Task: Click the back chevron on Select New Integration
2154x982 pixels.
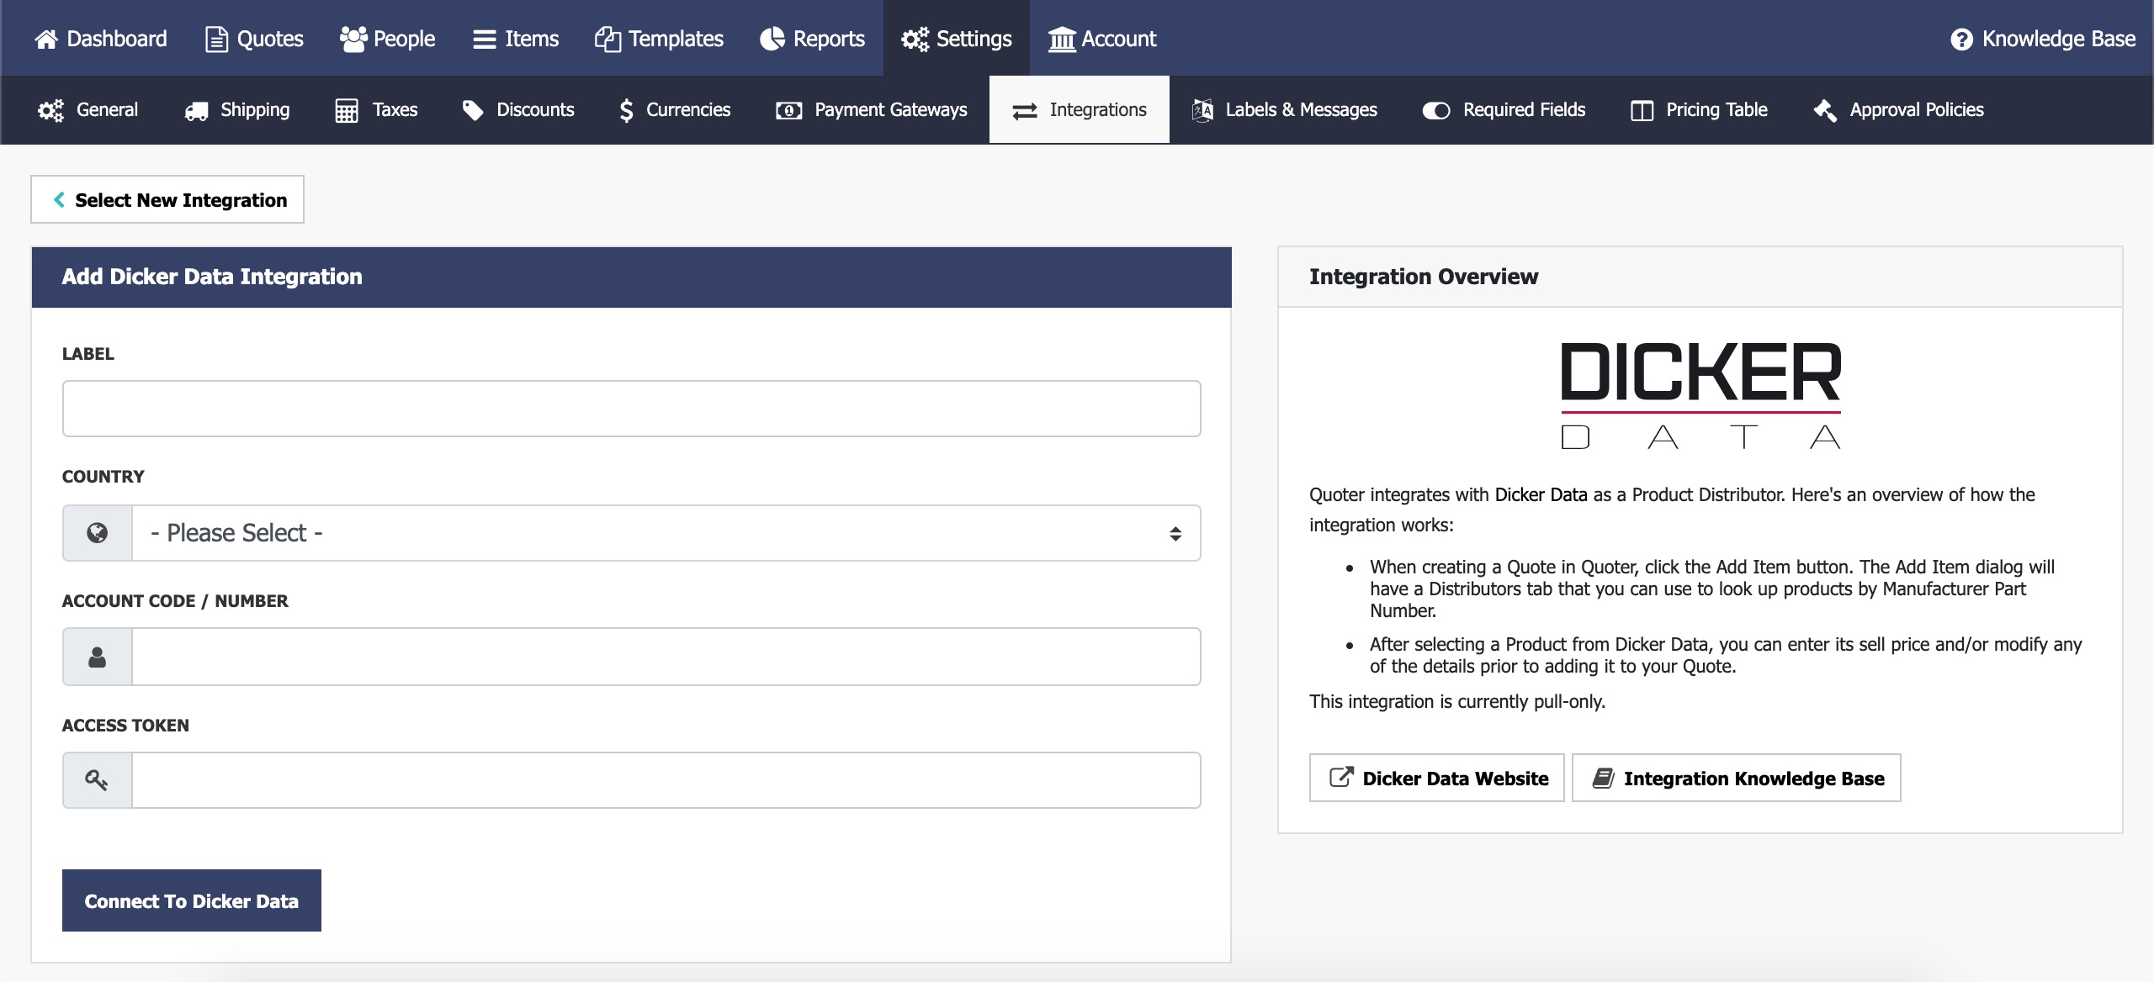Action: [x=59, y=199]
